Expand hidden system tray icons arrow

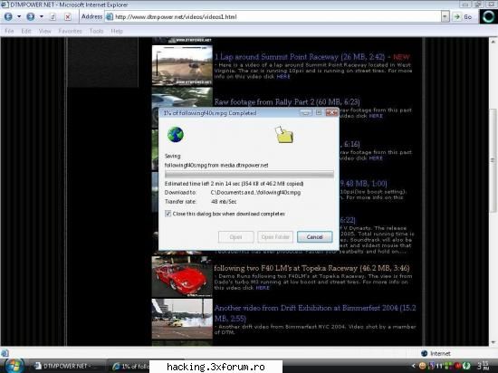point(413,366)
